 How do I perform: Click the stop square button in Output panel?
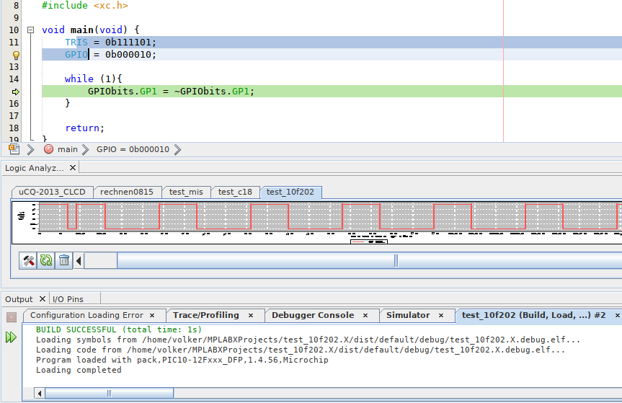(12, 317)
